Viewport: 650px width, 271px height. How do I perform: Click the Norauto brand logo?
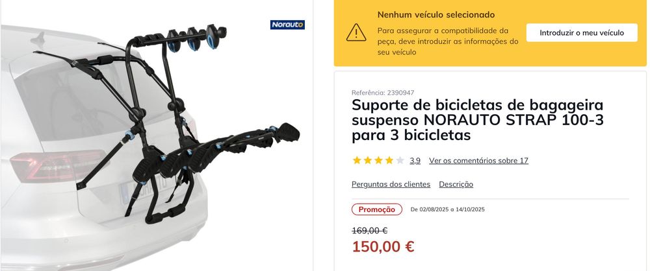pyautogui.click(x=287, y=25)
